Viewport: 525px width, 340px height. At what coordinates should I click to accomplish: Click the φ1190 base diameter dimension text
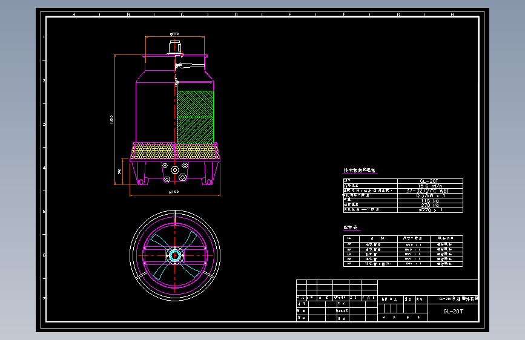[174, 192]
